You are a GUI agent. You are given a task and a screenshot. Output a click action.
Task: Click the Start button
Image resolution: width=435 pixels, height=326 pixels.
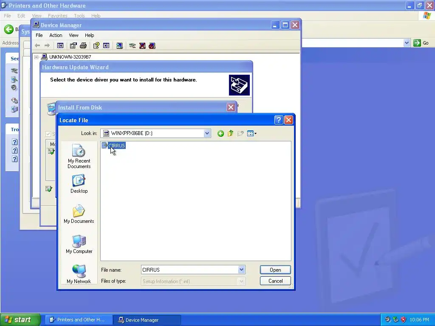[20, 320]
